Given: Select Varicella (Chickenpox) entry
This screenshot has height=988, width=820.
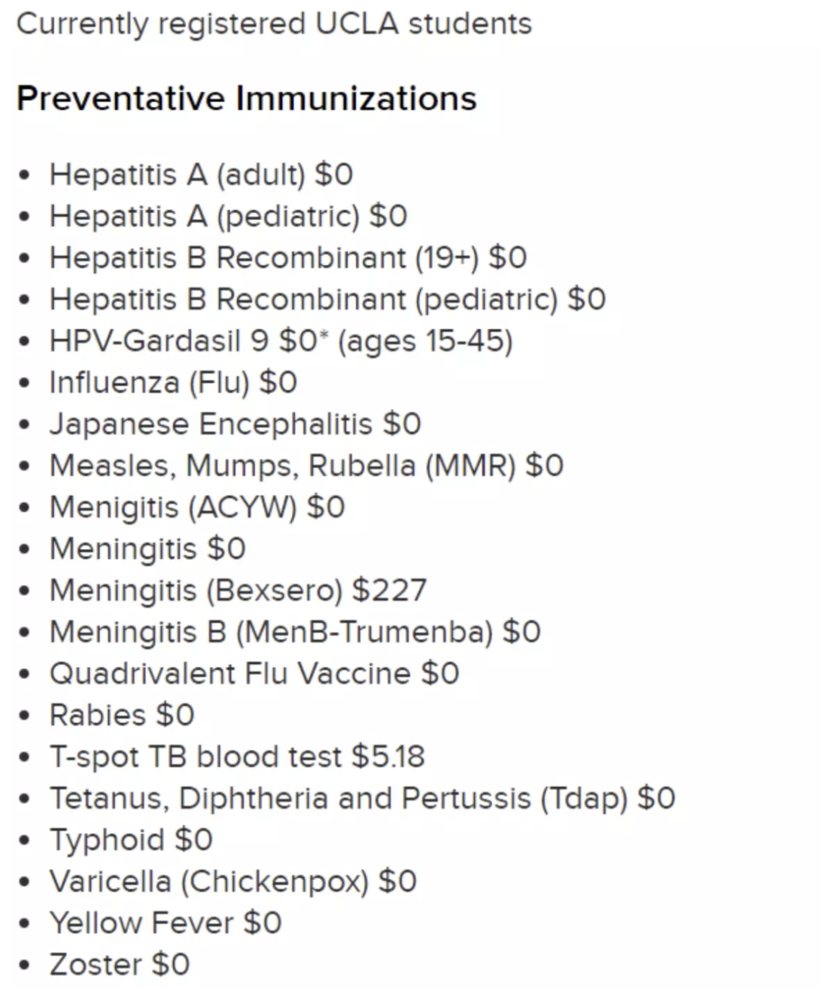Looking at the screenshot, I should (233, 882).
